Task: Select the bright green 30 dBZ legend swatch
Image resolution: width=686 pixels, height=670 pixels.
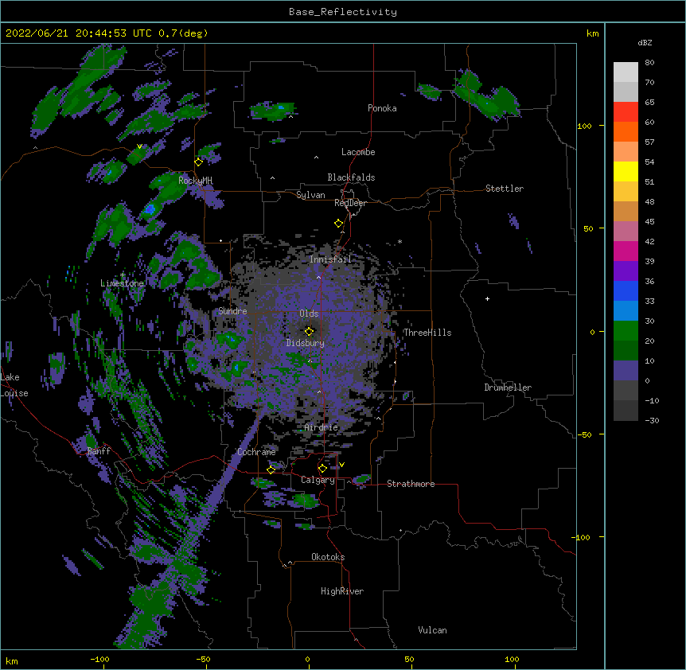Action: 626,330
